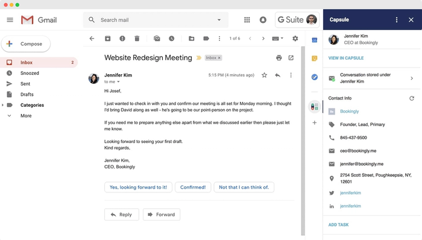The height and width of the screenshot is (240, 422).
Task: Click the Gmail logo
Action: click(x=39, y=20)
